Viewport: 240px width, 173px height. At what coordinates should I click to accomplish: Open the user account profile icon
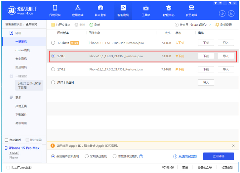231,14
